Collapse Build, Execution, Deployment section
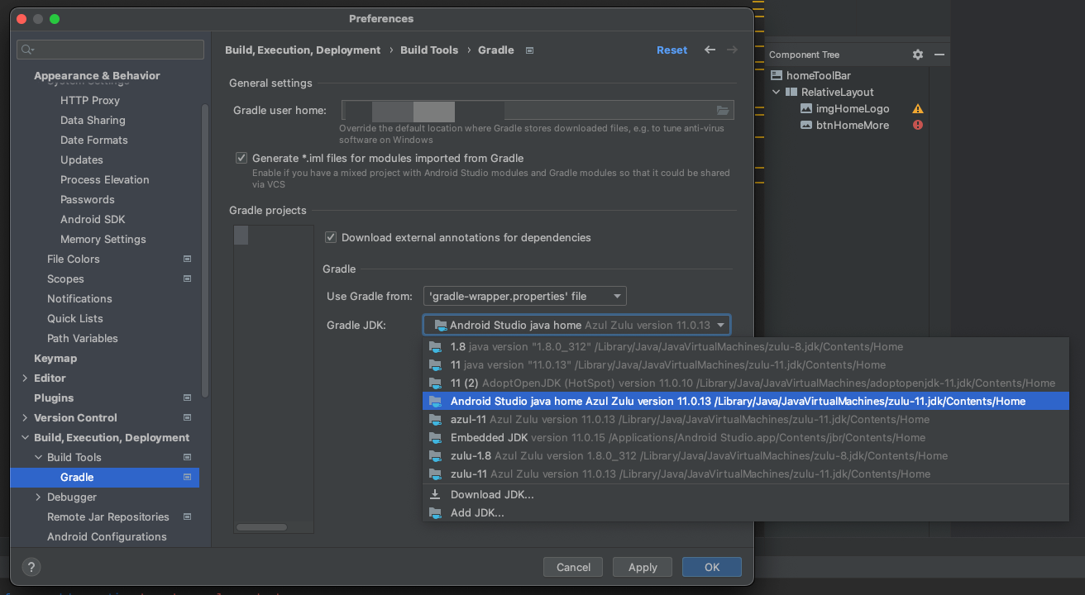This screenshot has width=1085, height=595. [25, 438]
